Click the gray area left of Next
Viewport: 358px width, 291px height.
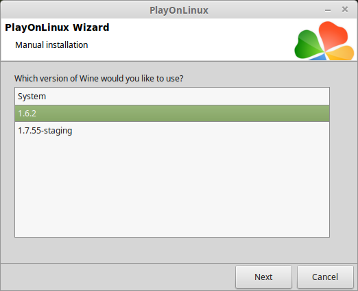pyautogui.click(x=118, y=277)
